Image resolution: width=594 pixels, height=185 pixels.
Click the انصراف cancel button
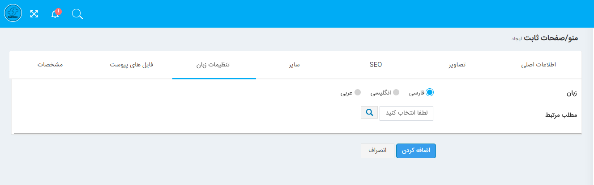[377, 151]
